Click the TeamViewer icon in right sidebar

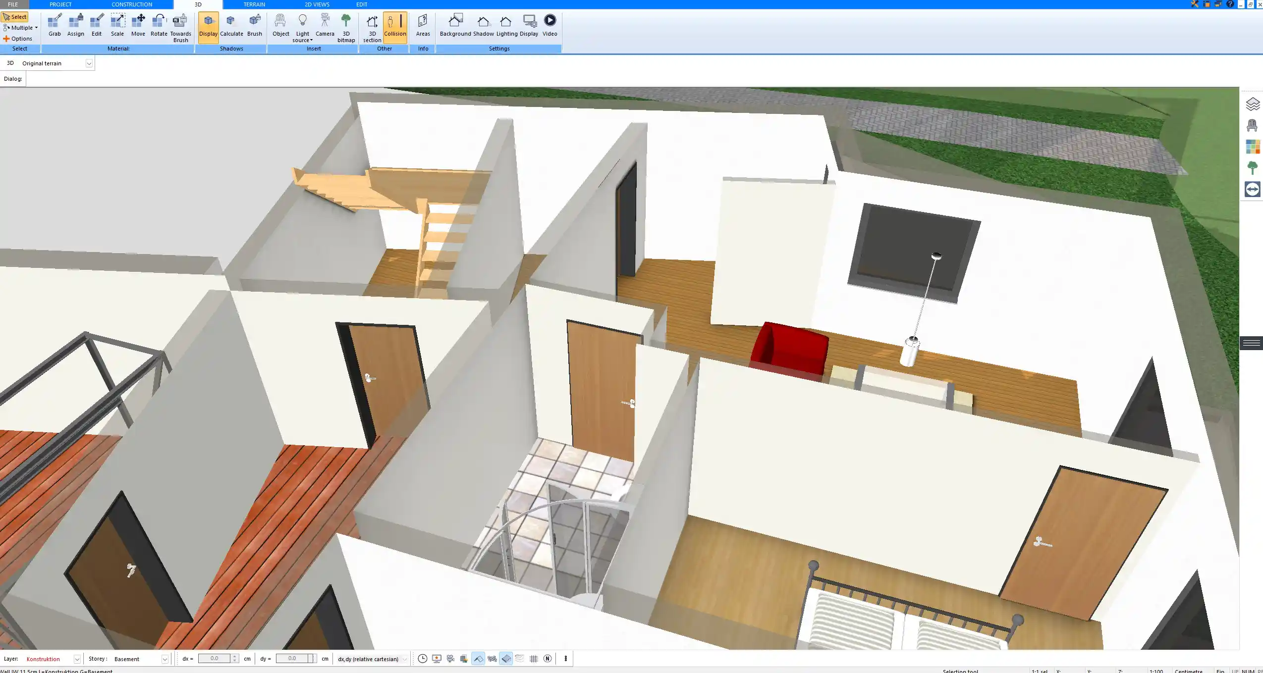click(x=1252, y=189)
